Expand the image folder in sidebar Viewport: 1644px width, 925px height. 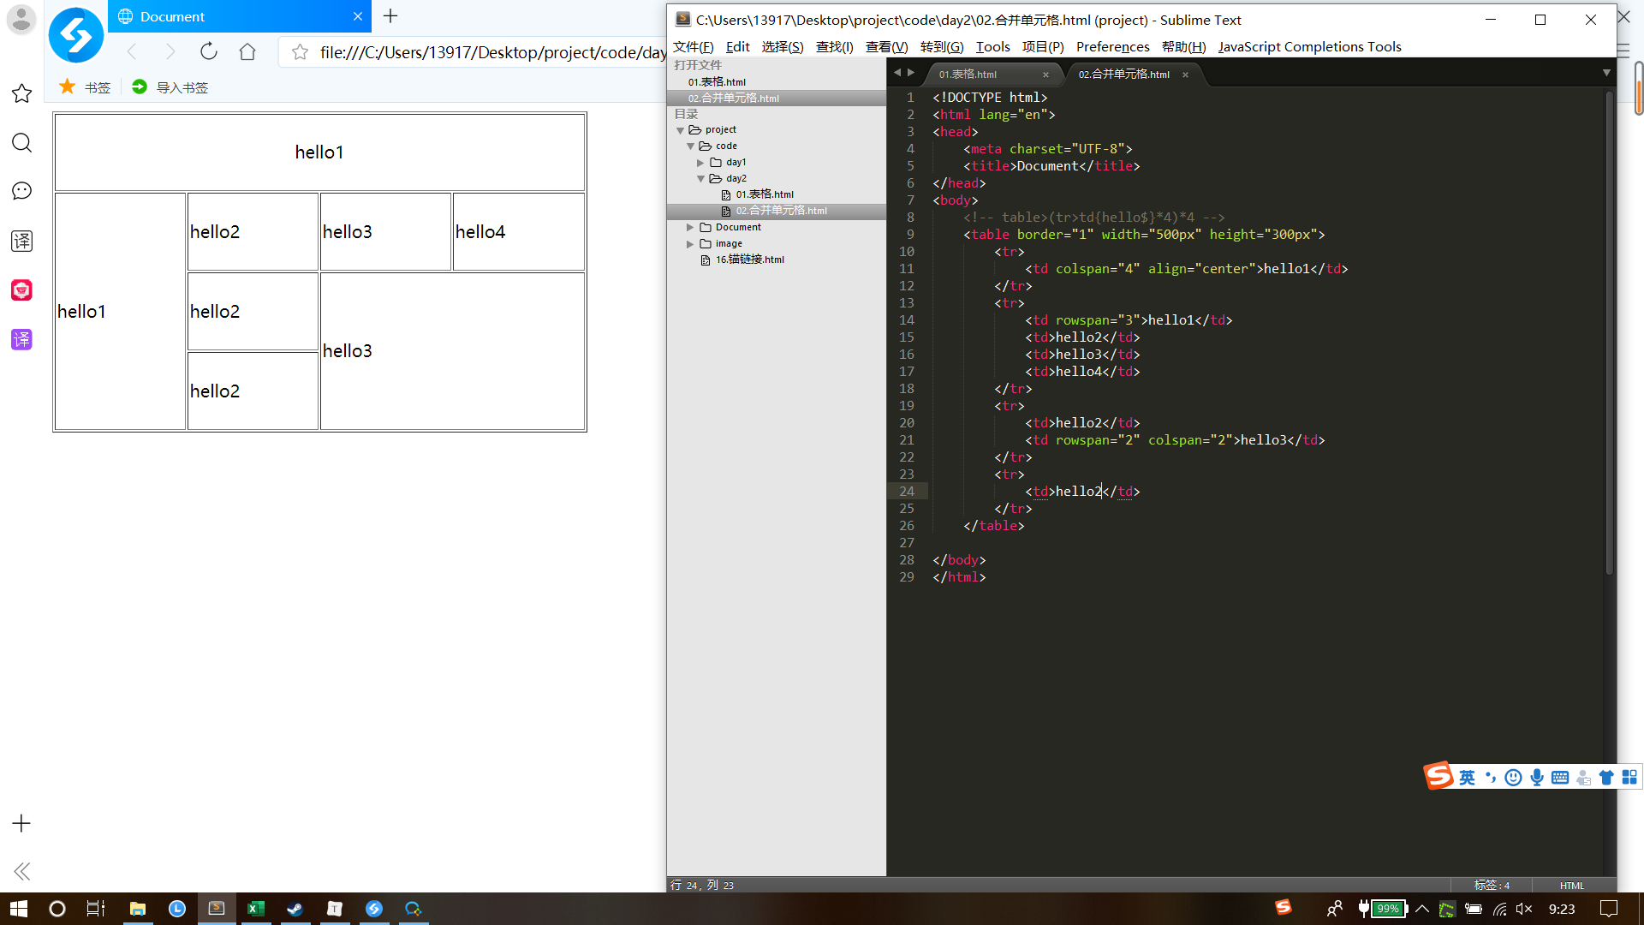690,244
